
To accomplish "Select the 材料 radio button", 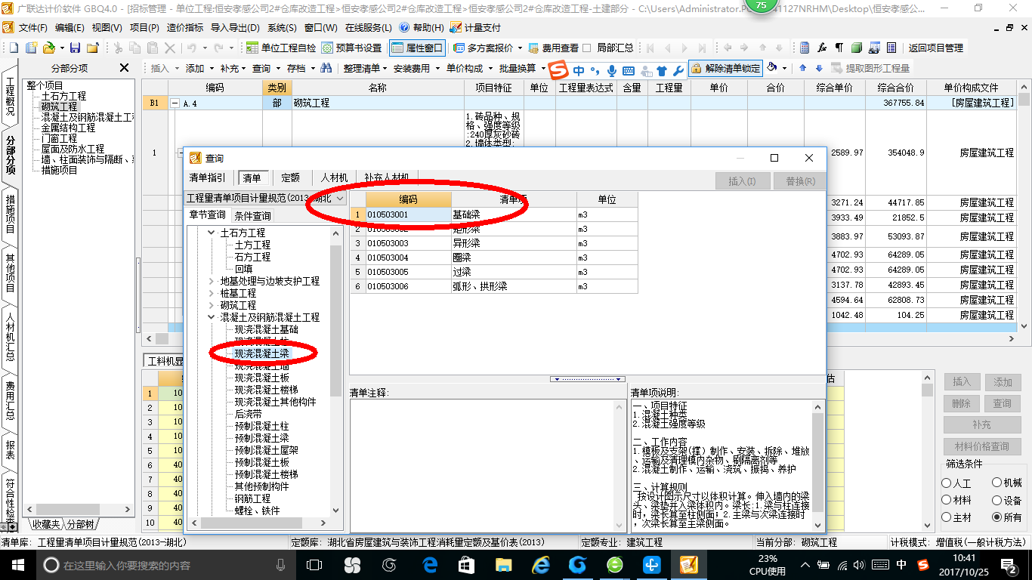I will pyautogui.click(x=947, y=501).
